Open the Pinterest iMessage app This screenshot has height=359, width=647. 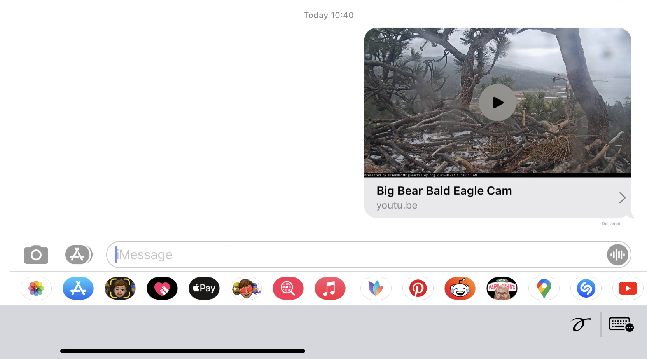[418, 288]
